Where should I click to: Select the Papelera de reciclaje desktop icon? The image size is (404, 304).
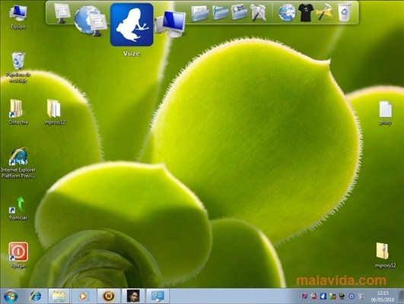(x=18, y=68)
